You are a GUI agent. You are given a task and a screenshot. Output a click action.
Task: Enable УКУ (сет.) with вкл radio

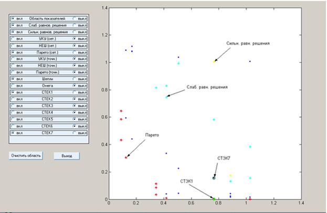click(13, 39)
